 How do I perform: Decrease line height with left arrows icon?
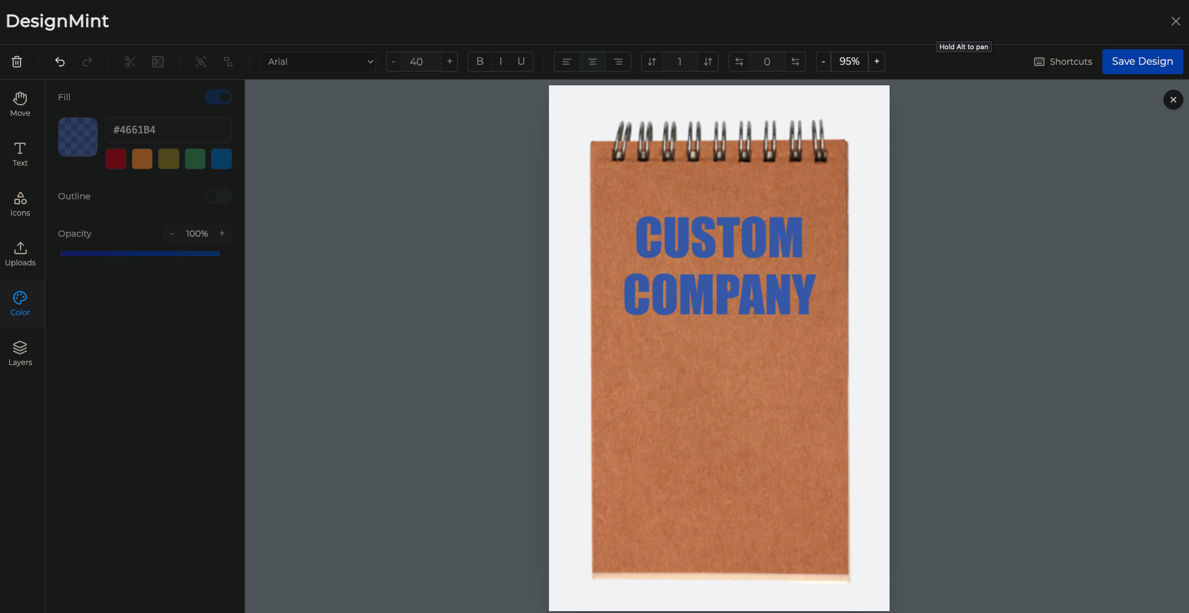[x=652, y=62]
